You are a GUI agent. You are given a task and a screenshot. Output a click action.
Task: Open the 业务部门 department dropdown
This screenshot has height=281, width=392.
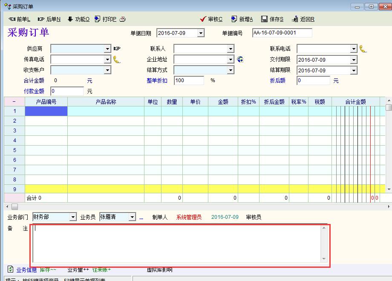73,217
